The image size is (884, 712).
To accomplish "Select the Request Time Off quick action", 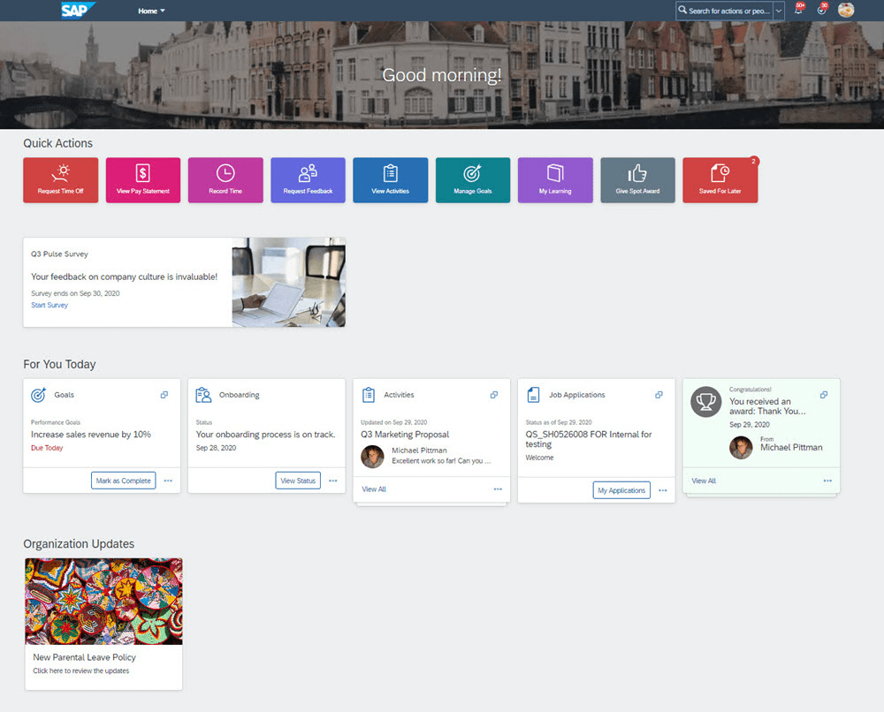I will 60,179.
